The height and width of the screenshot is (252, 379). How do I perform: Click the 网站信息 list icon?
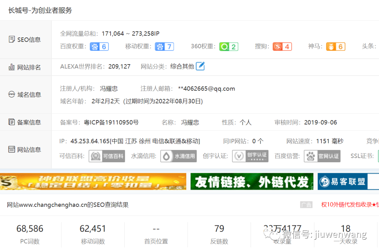coord(12,149)
